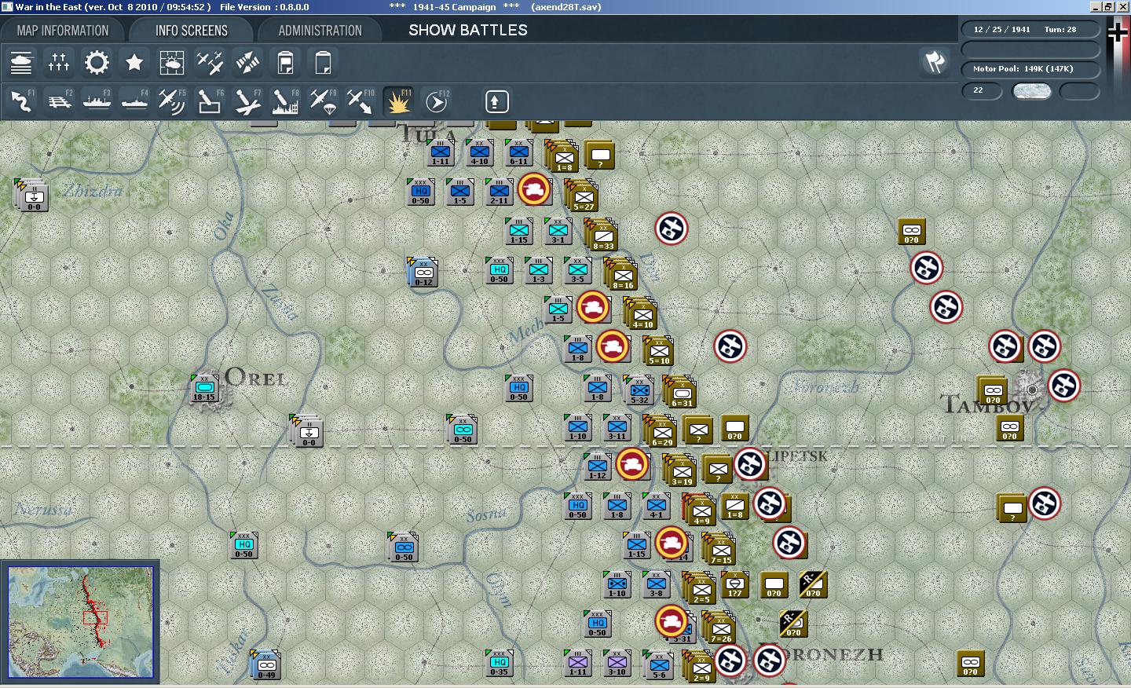
Task: Select the Soviet 3=19 stack
Action: 680,470
